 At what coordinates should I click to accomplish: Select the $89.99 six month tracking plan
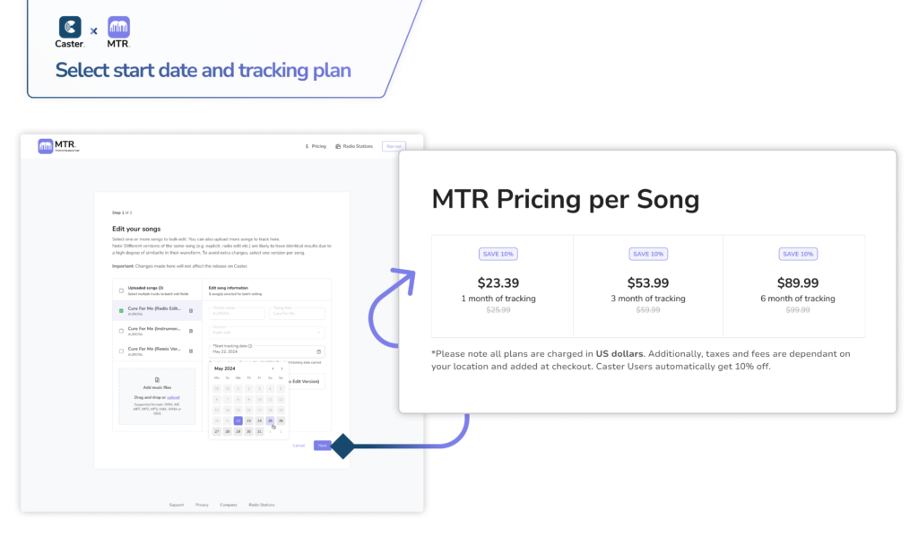click(x=794, y=286)
